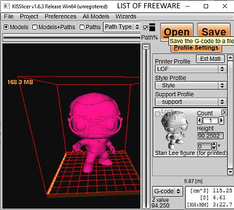234x210 pixels.
Task: Remove the model with the X button
Action: (x=224, y=112)
